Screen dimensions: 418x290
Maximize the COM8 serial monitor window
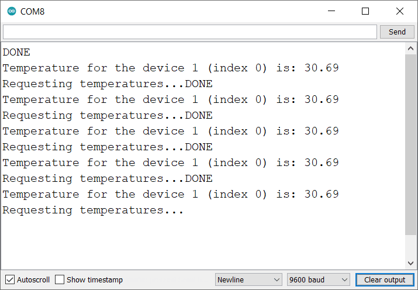coord(365,11)
